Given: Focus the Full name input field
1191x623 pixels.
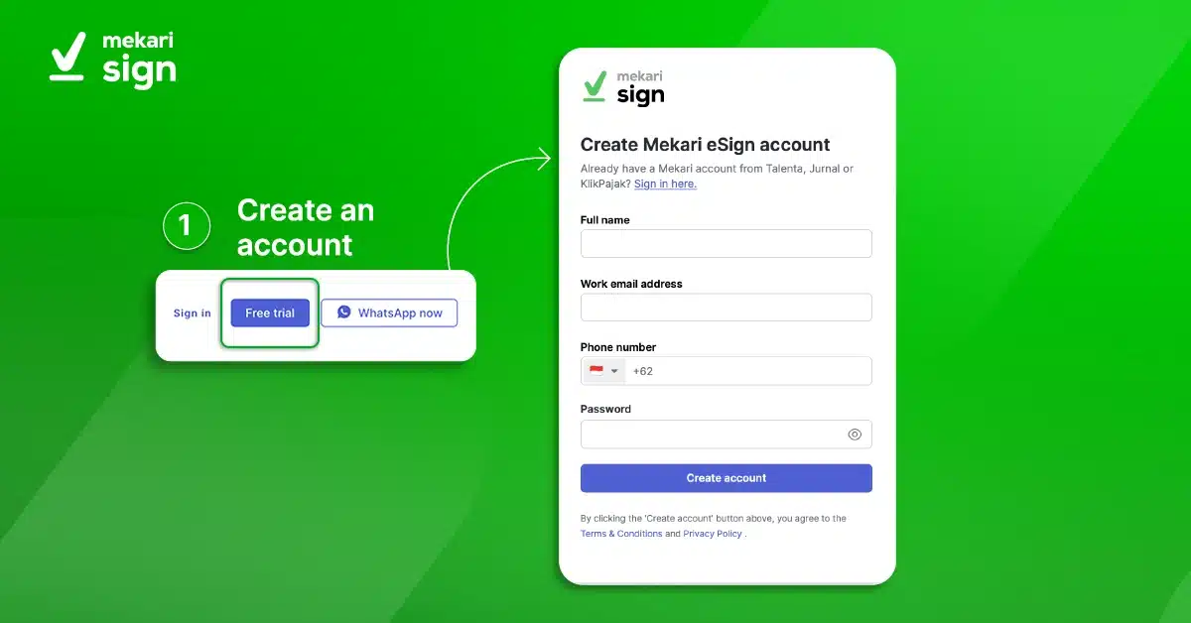Looking at the screenshot, I should click(726, 244).
